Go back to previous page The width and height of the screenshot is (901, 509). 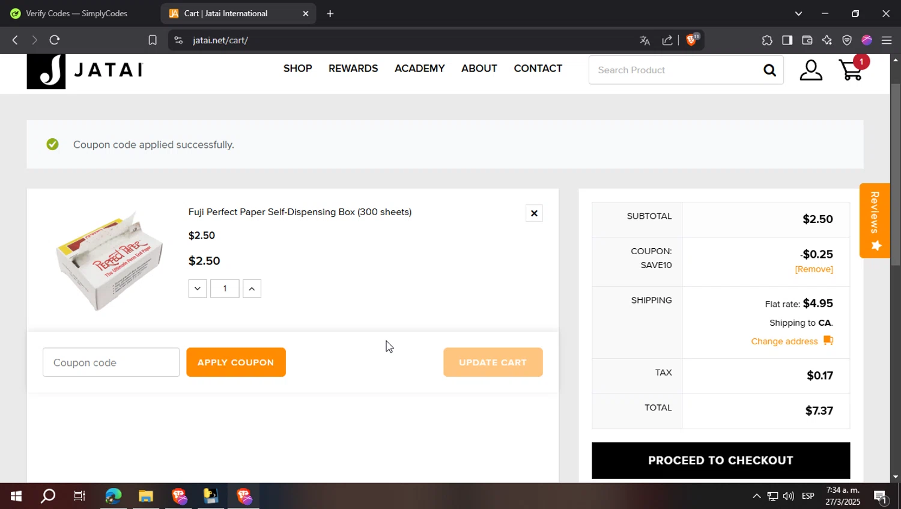pyautogui.click(x=15, y=40)
